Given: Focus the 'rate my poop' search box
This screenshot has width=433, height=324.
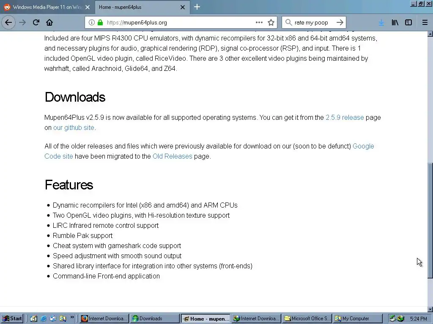Looking at the screenshot, I should pyautogui.click(x=314, y=22).
